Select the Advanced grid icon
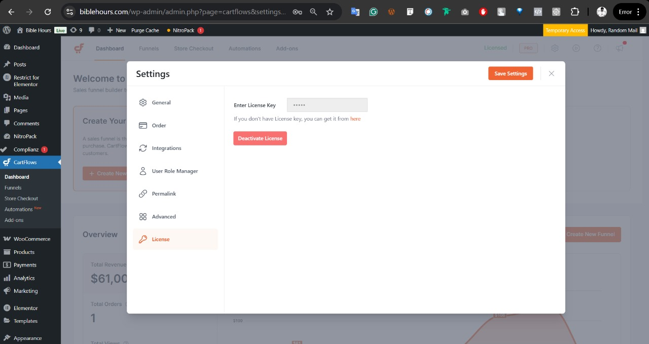This screenshot has height=344, width=649. click(143, 216)
